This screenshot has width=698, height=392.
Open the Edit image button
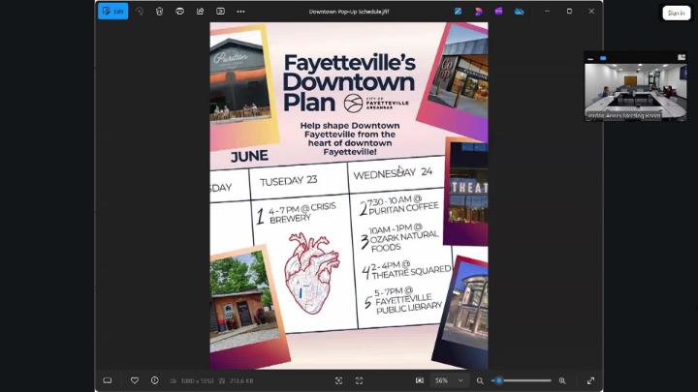pyautogui.click(x=113, y=12)
